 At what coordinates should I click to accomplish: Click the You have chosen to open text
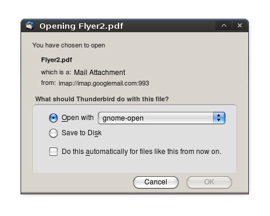pyautogui.click(x=69, y=45)
